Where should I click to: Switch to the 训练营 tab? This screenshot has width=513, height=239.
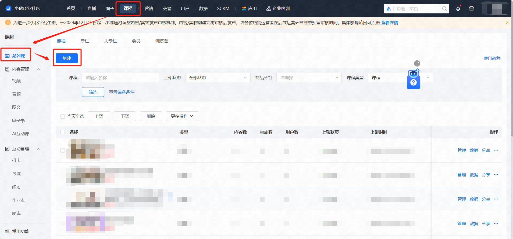pyautogui.click(x=162, y=41)
